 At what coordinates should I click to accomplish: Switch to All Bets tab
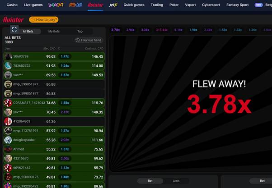[28, 32]
